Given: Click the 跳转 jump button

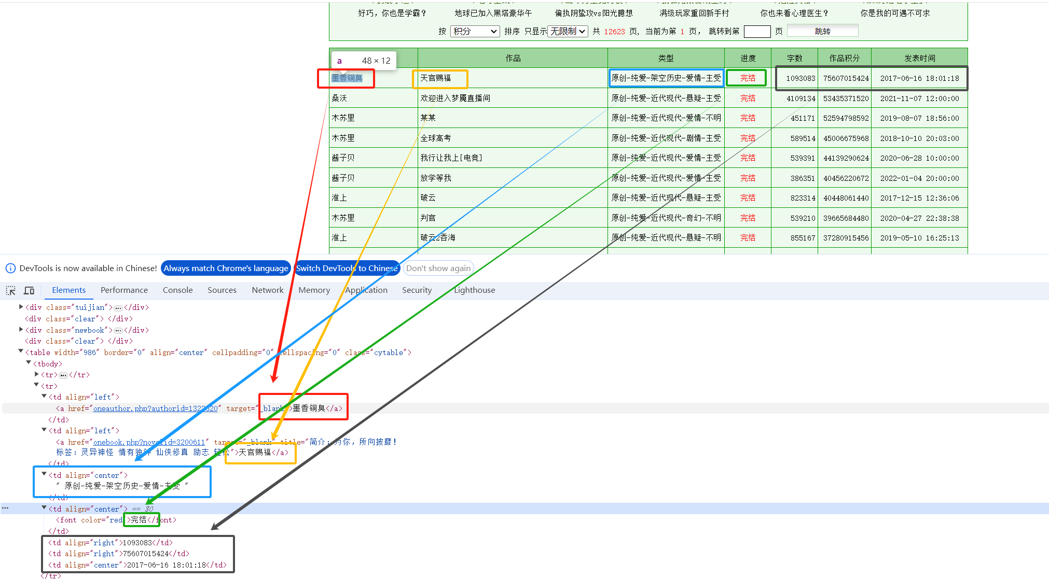Looking at the screenshot, I should click(822, 31).
